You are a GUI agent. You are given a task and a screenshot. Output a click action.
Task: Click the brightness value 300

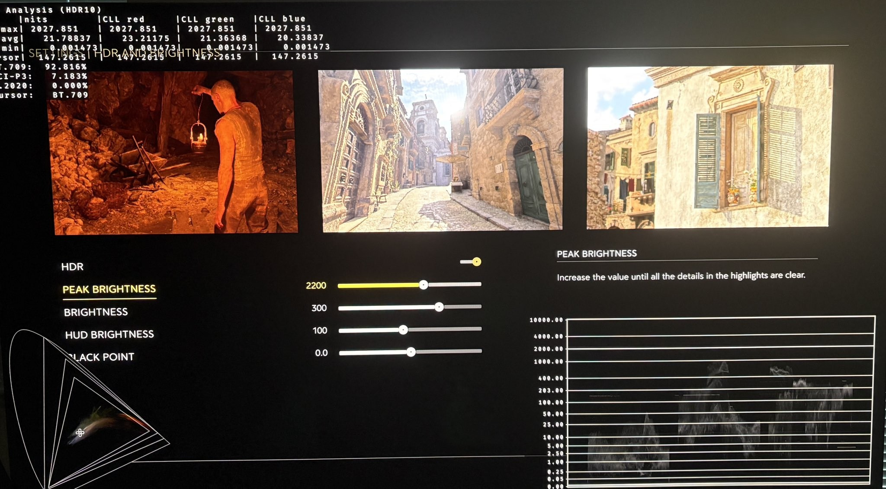pyautogui.click(x=319, y=308)
